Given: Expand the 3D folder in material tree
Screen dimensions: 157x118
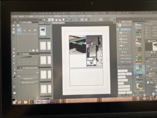Looking at the screenshot, I should (119, 46).
